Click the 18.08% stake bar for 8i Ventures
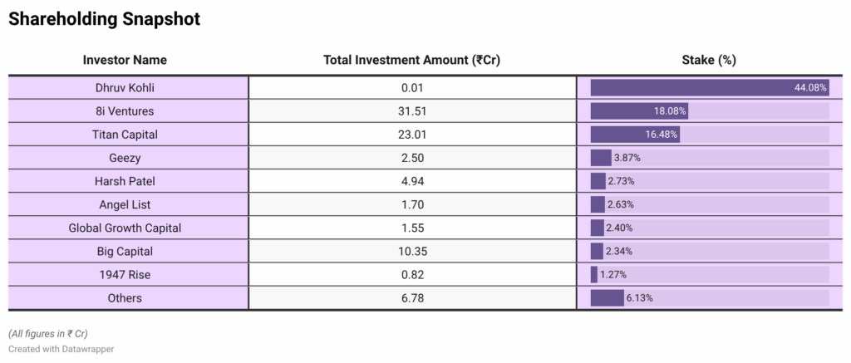Screen dimensions: 851x363 click(639, 110)
